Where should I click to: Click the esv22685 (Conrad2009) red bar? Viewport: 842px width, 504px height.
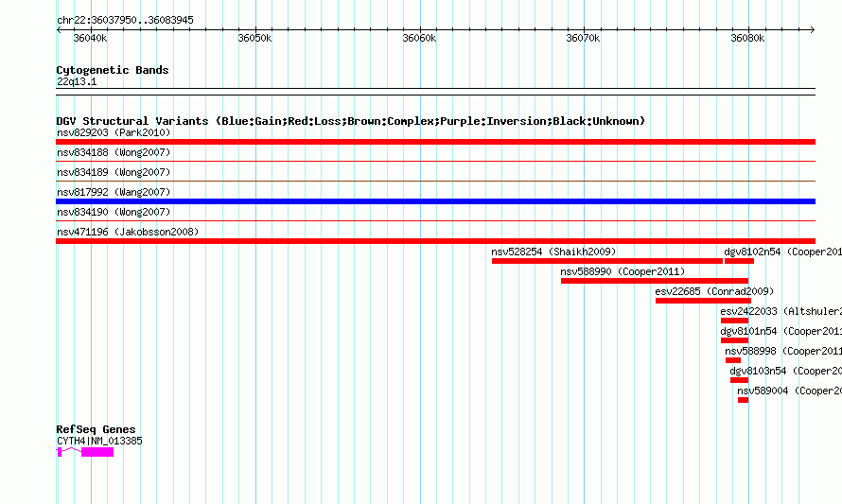pos(704,301)
